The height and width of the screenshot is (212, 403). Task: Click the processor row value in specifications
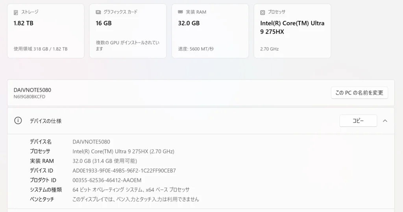[123, 151]
